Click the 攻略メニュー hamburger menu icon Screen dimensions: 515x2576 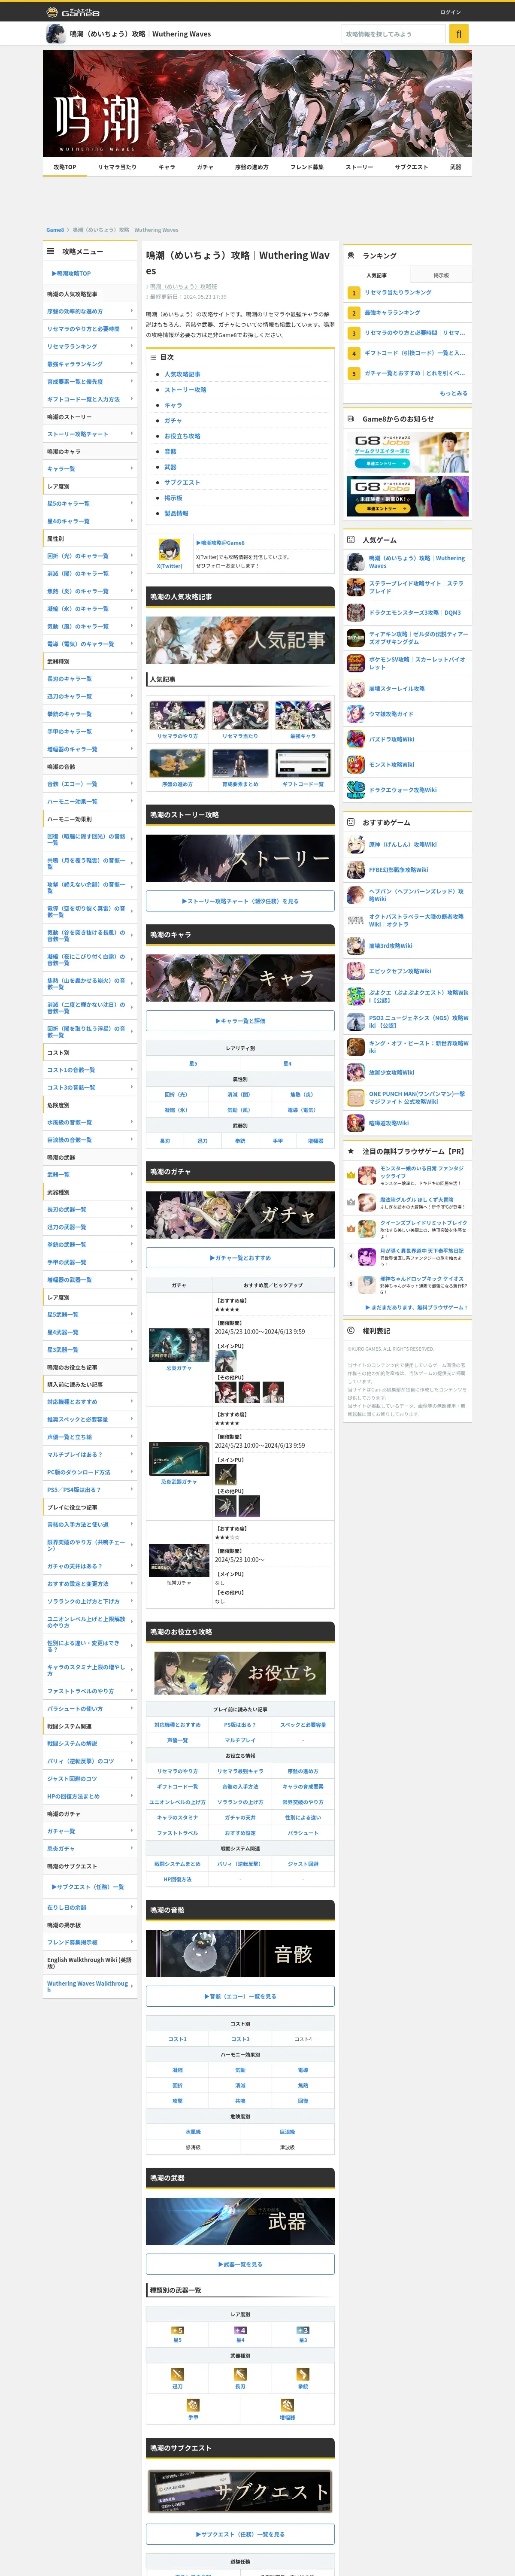50,251
